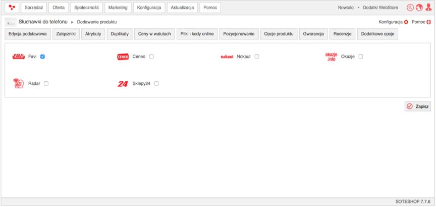Click the product thumbnail in breadcrumb
Image resolution: width=436 pixels, height=207 pixels.
coord(11,22)
